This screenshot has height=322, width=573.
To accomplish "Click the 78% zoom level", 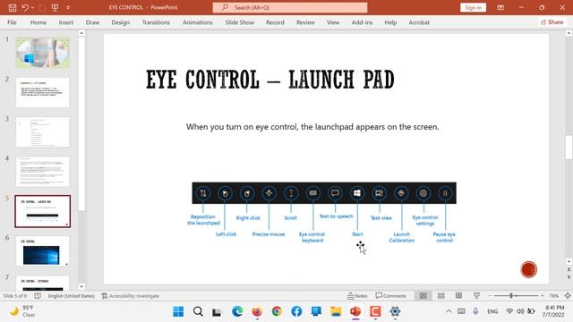I will [x=554, y=296].
